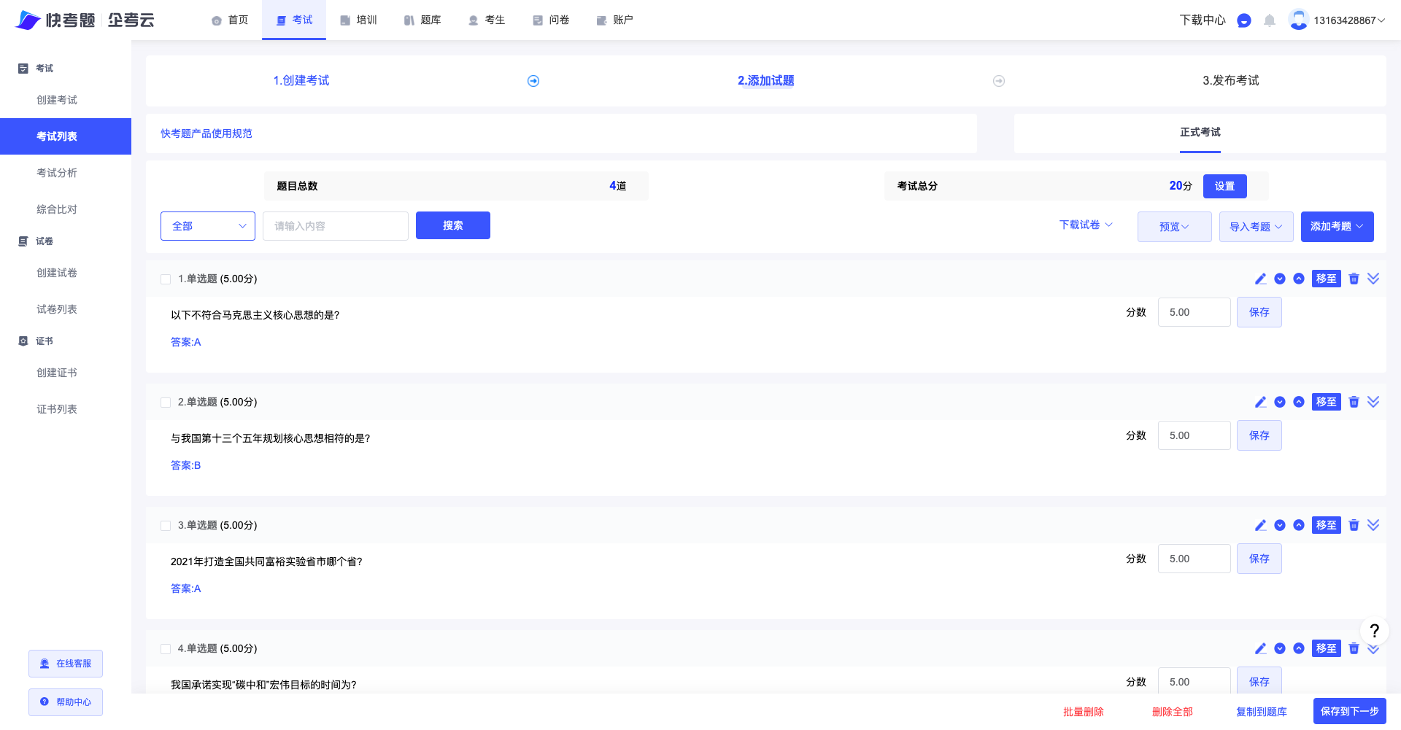1401x730 pixels.
Task: Delete question 2 with trash icon
Action: point(1354,402)
